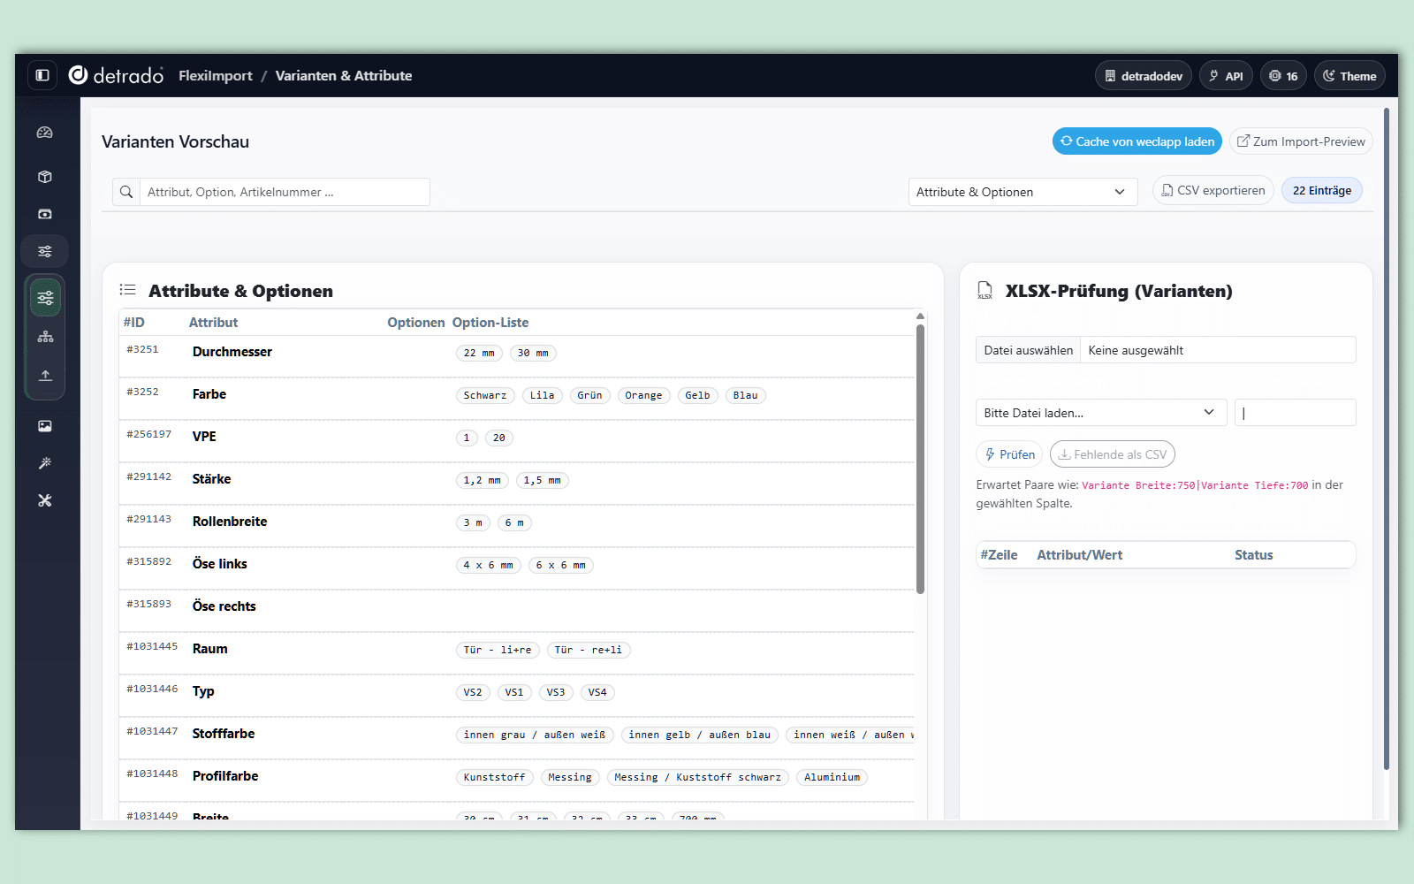This screenshot has height=884, width=1414.
Task: Open the products box icon in sidebar
Action: (x=45, y=177)
